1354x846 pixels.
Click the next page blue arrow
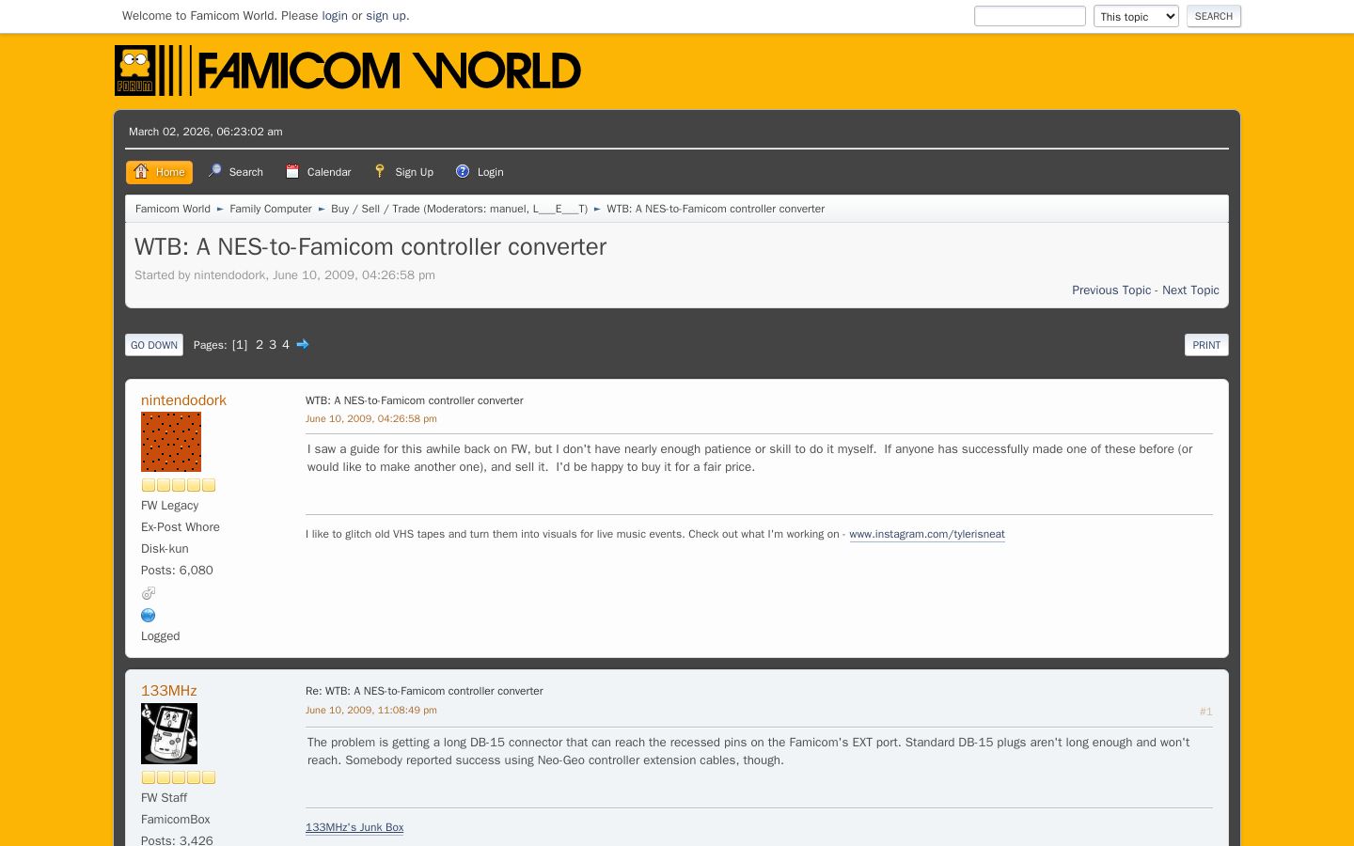(x=303, y=344)
